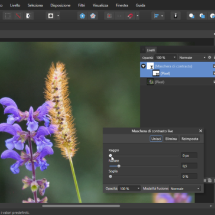Image resolution: width=215 pixels, height=215 pixels.
Task: Click the Invert Pixel Selection toolbar icon
Action: click(x=28, y=16)
